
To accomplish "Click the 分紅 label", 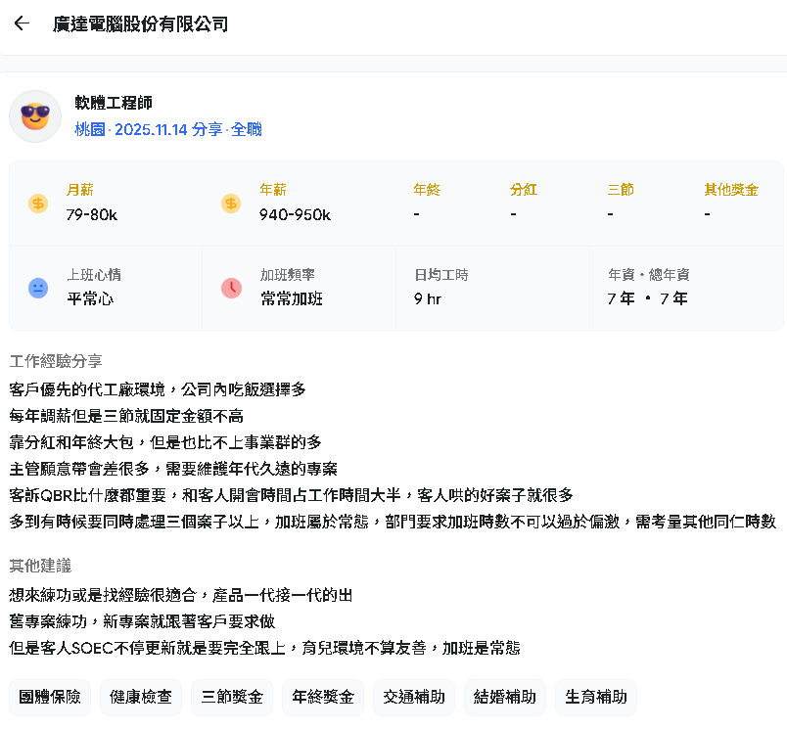I will click(x=524, y=190).
